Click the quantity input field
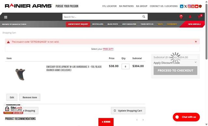The height and width of the screenshot is (126, 208). tap(125, 67)
